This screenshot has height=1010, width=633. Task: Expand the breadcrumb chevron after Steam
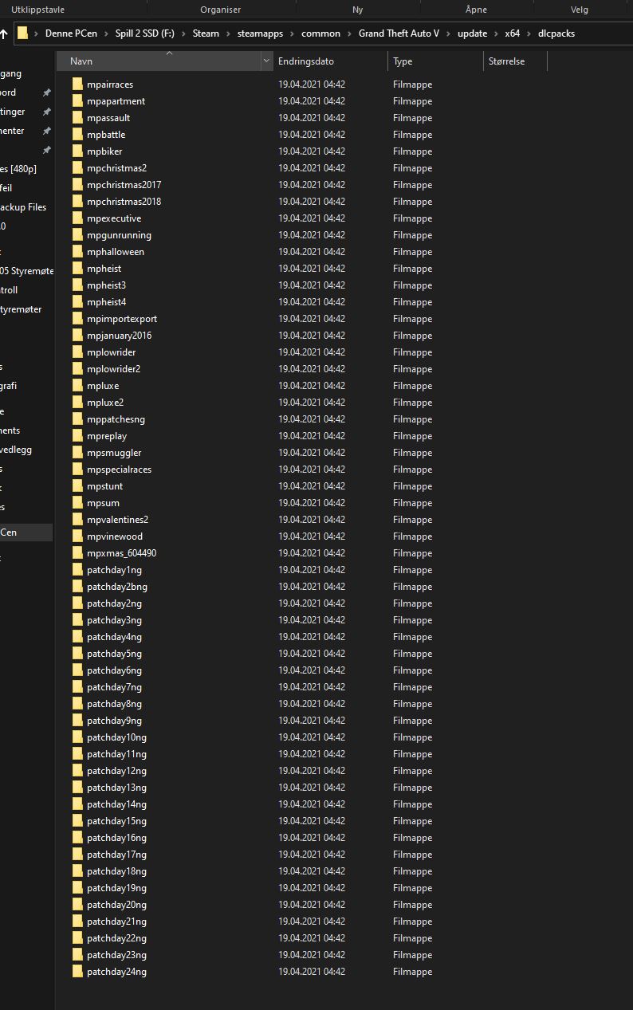pyautogui.click(x=228, y=33)
